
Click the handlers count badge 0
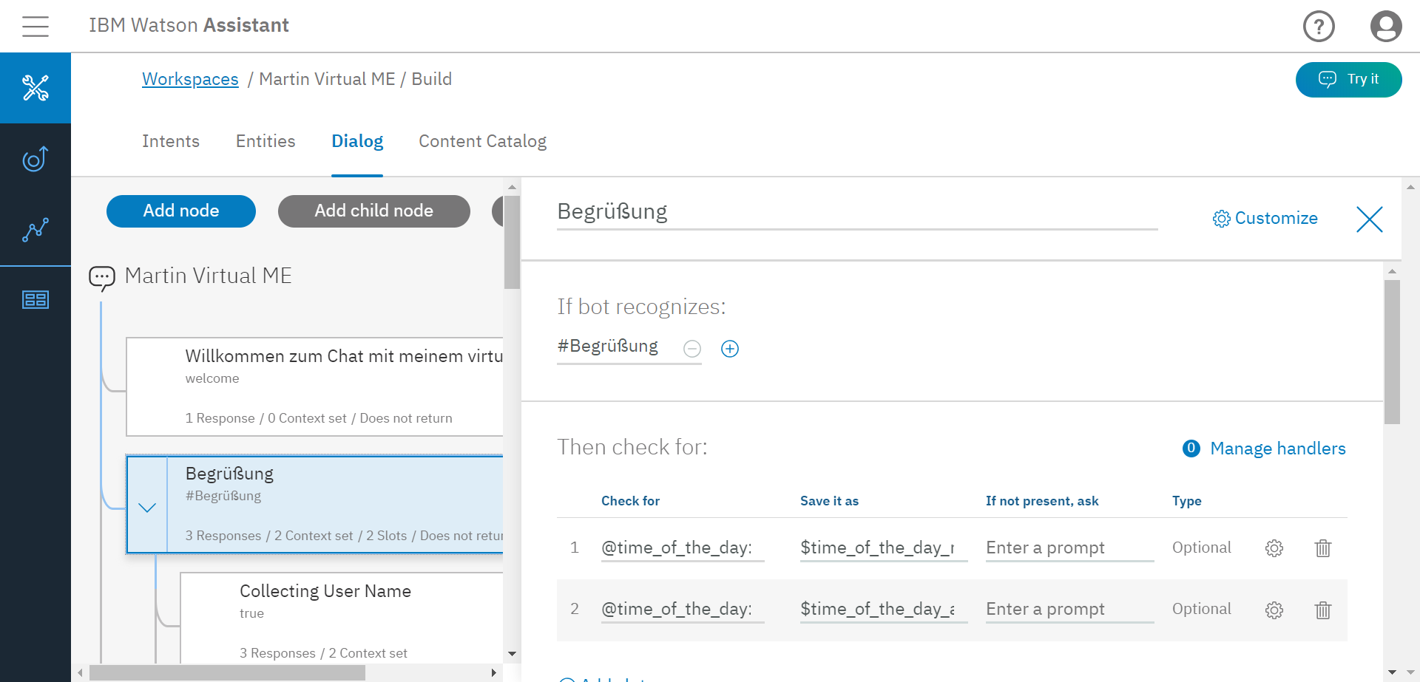tap(1191, 449)
